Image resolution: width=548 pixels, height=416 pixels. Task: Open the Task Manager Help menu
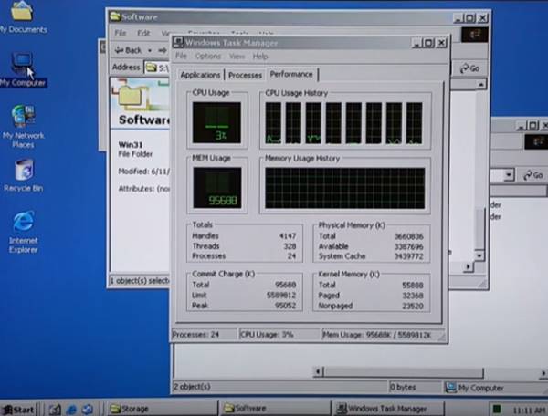(260, 57)
